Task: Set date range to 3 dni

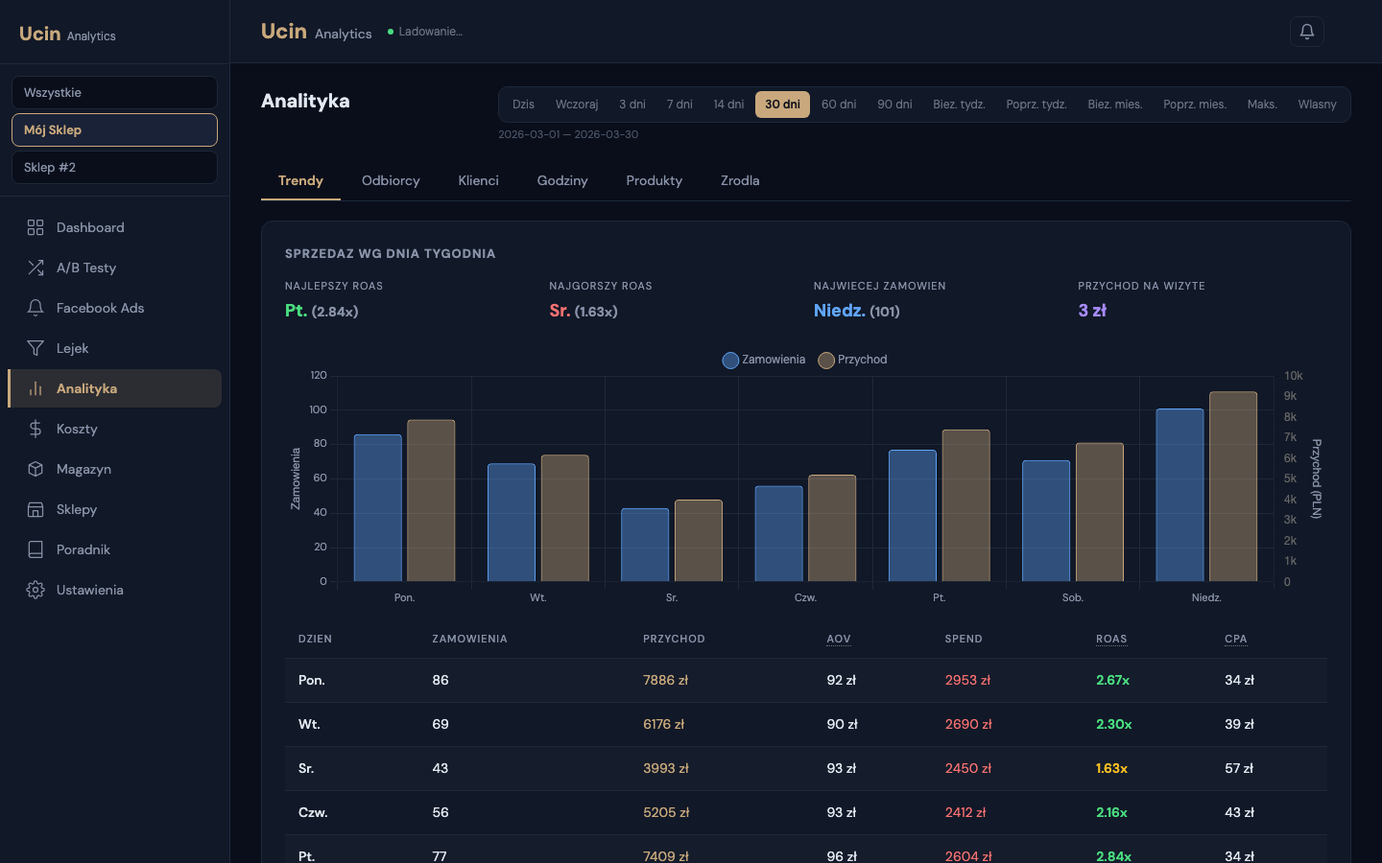Action: click(632, 105)
